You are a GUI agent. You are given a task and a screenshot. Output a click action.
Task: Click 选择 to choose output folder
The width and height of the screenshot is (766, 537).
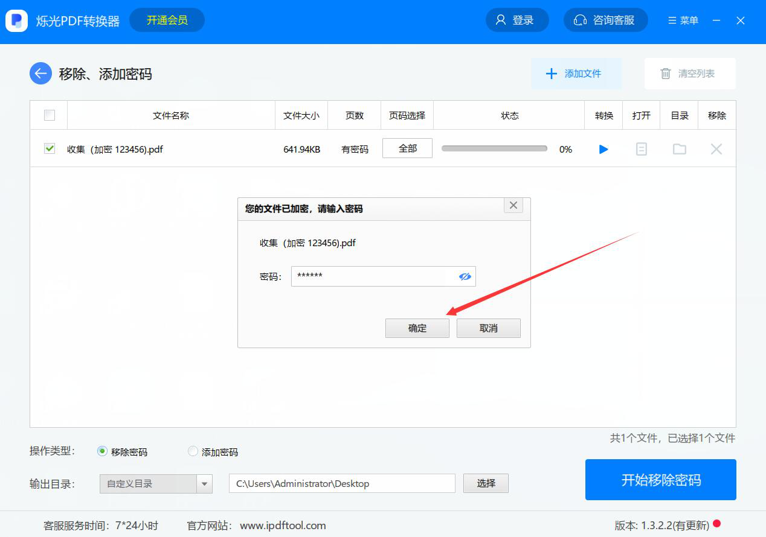[486, 483]
